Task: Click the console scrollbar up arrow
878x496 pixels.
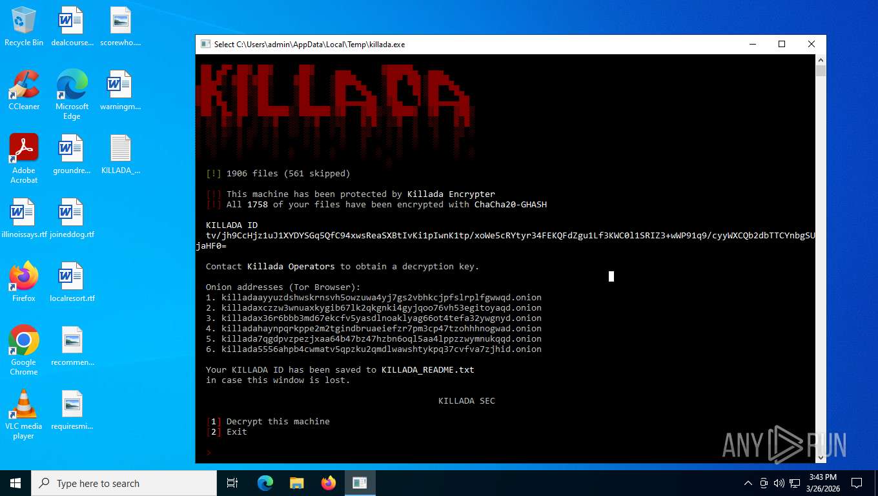Action: [x=821, y=59]
